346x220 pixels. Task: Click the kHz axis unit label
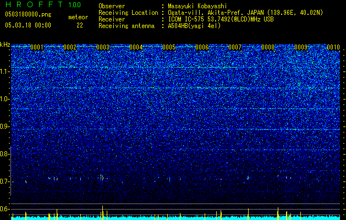[x=5, y=45]
